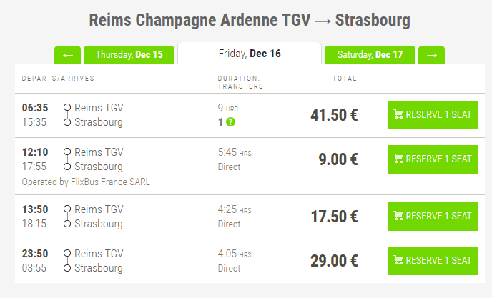492x298 pixels.
Task: Click cart icon for the 17.50 € trip
Action: click(398, 216)
